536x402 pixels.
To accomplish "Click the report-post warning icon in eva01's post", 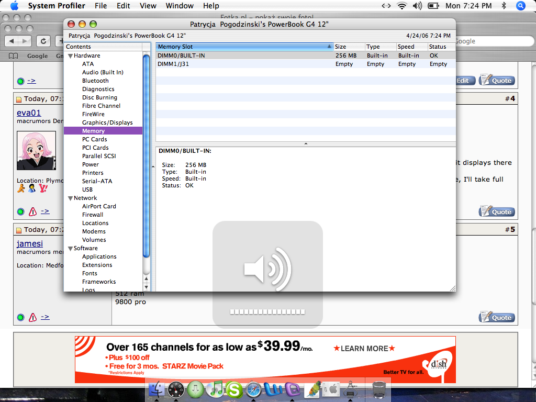I will coord(32,211).
